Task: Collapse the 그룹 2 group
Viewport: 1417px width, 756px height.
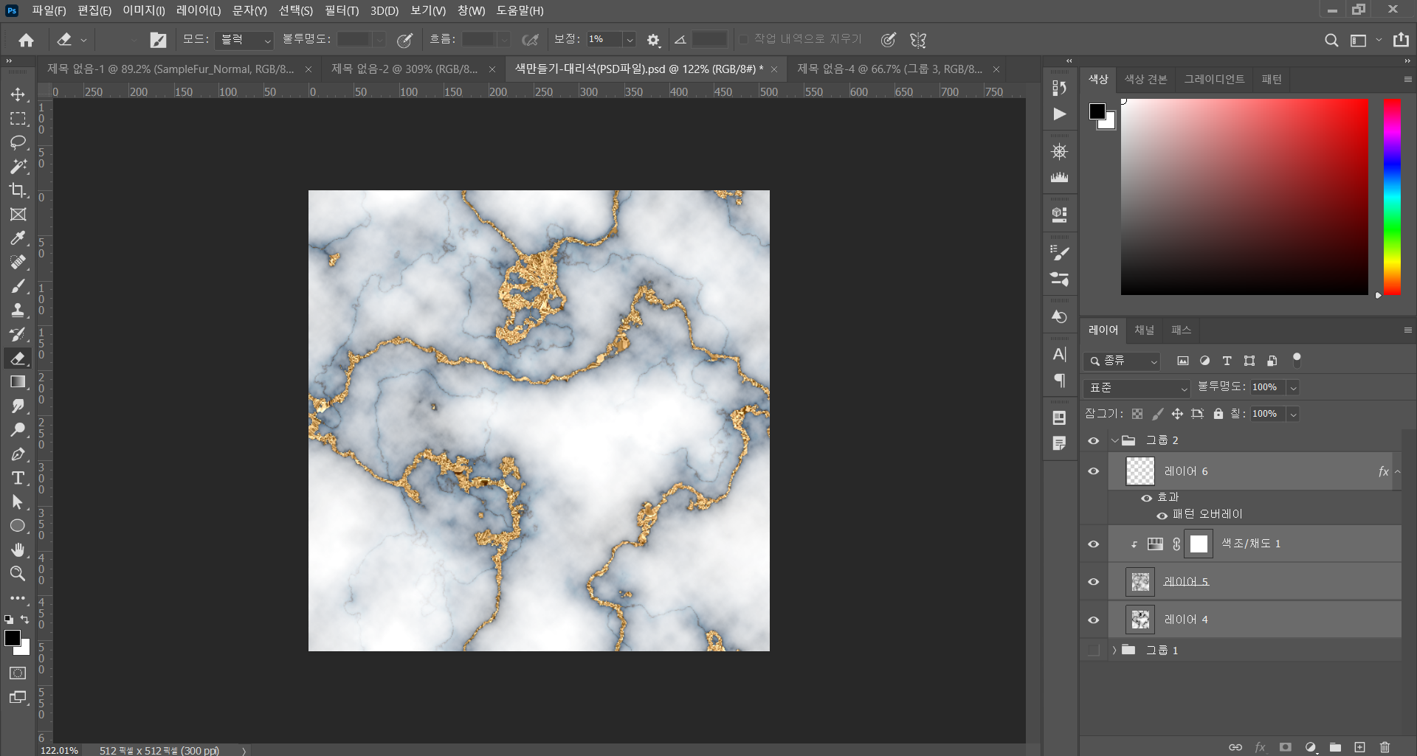Action: click(x=1114, y=441)
